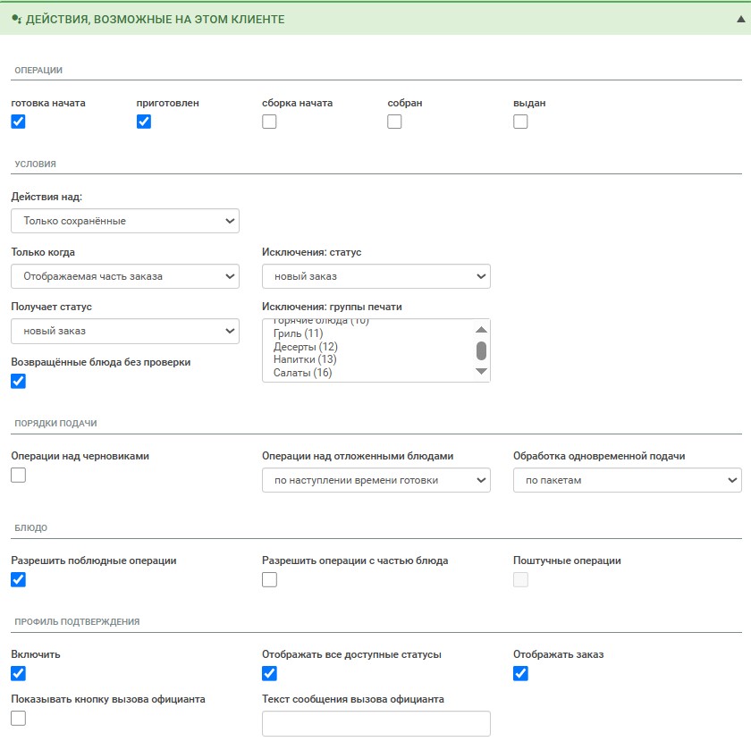
Task: Enable «Разрешить операции с частью блюда»
Action: [x=269, y=580]
